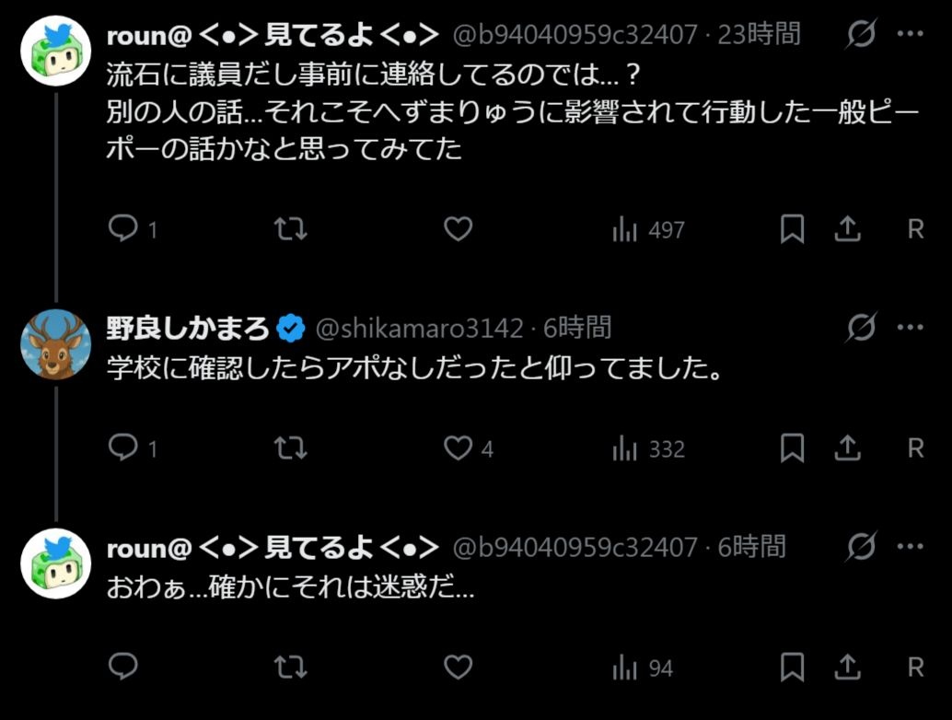Screen dimensions: 952x720
Task: Open roun@ avatar on the first tweet
Action: coord(55,52)
